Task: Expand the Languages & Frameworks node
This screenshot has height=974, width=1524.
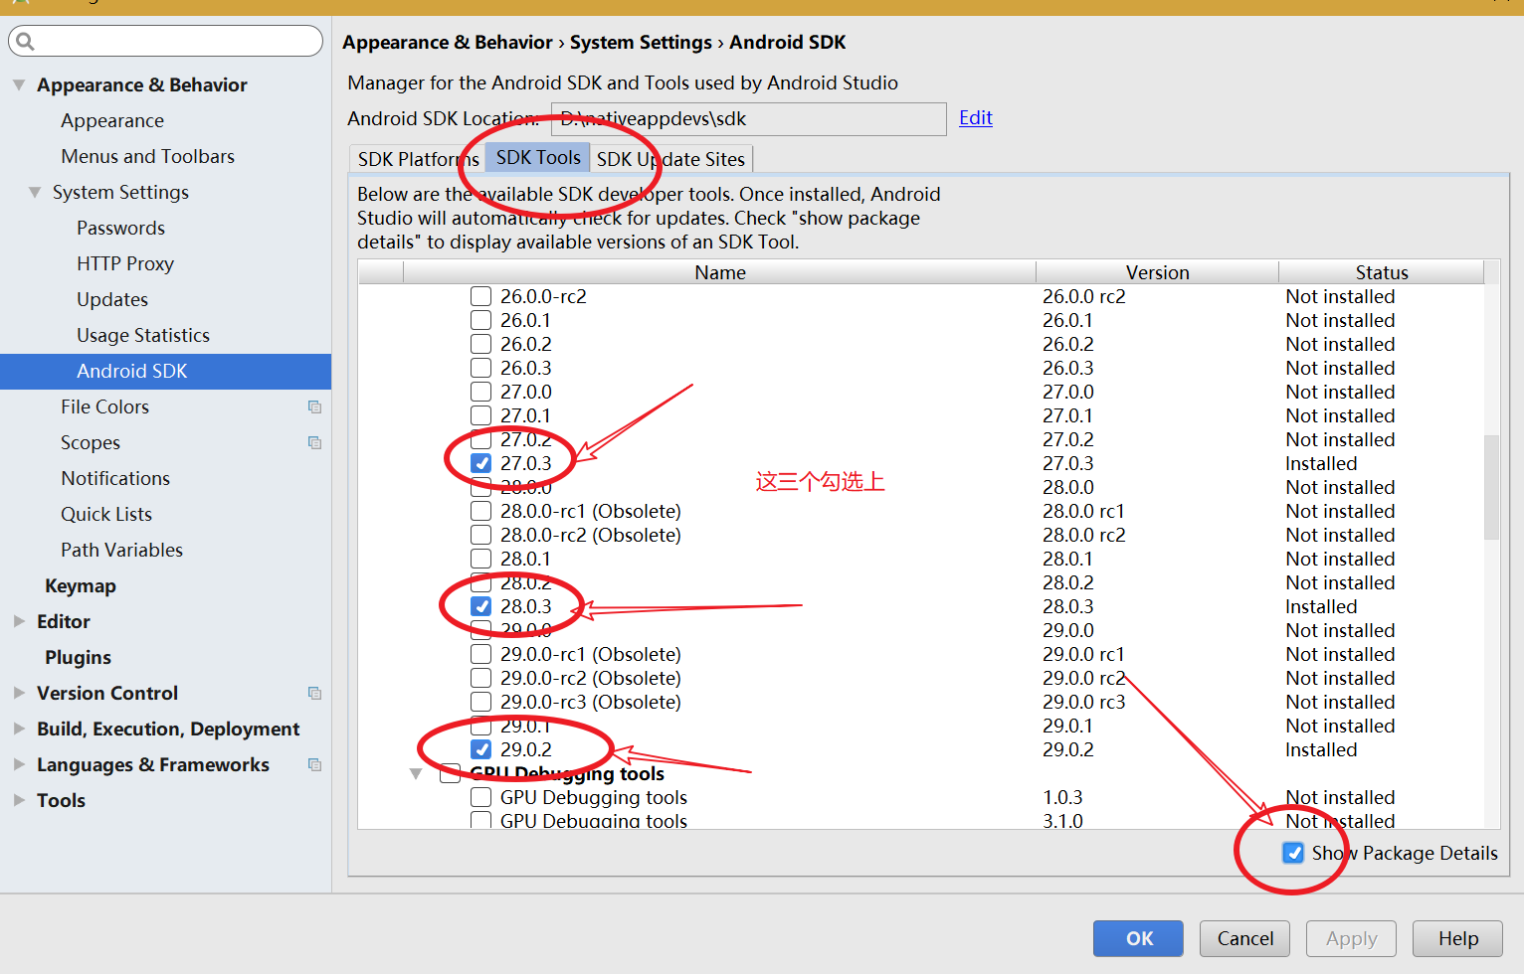Action: (x=19, y=764)
